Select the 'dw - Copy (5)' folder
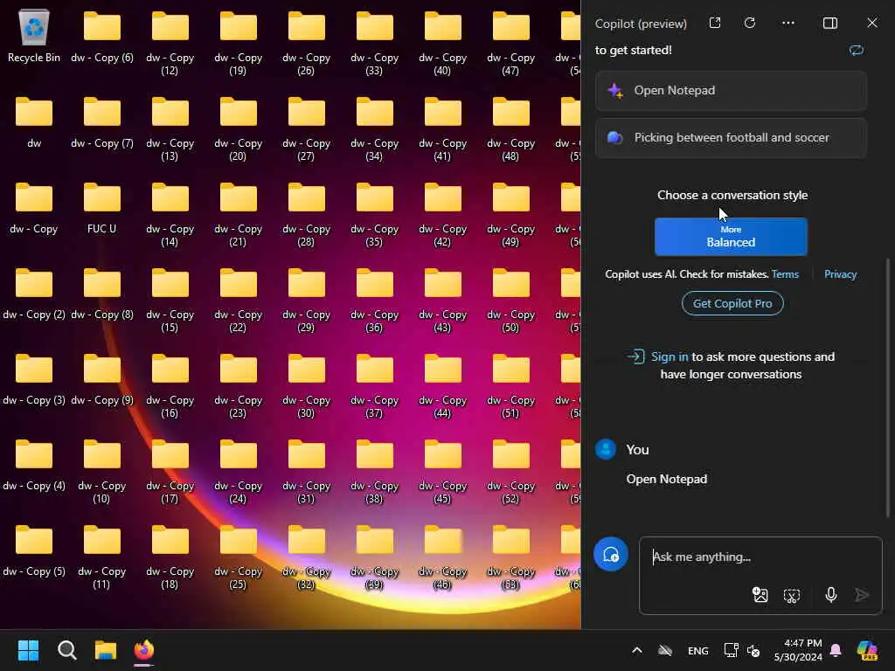895x671 pixels. click(34, 550)
